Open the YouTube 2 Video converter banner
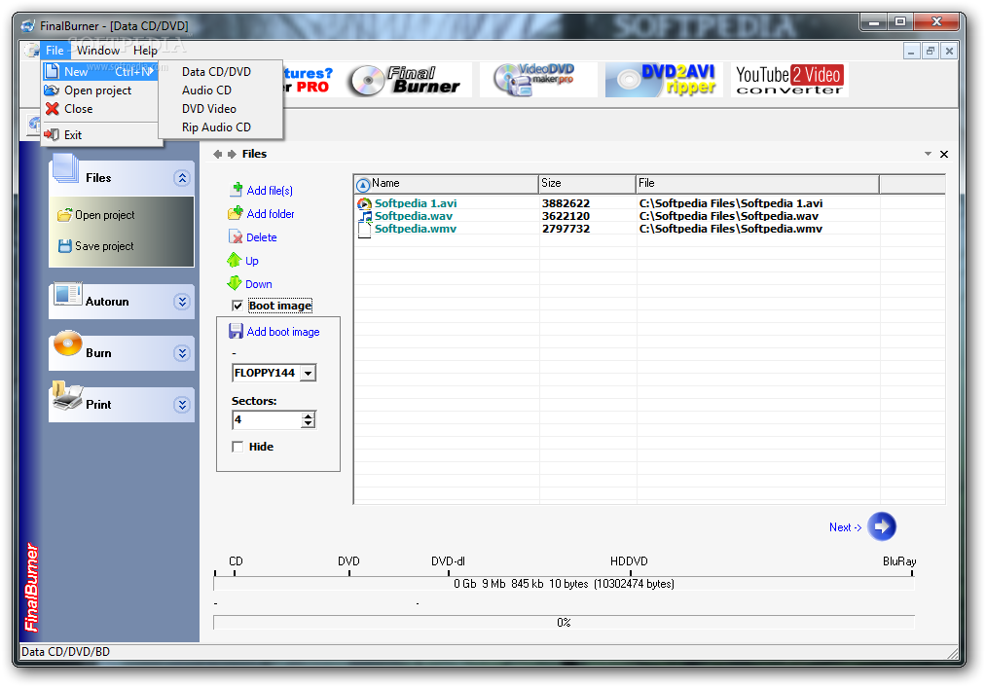 (x=789, y=80)
